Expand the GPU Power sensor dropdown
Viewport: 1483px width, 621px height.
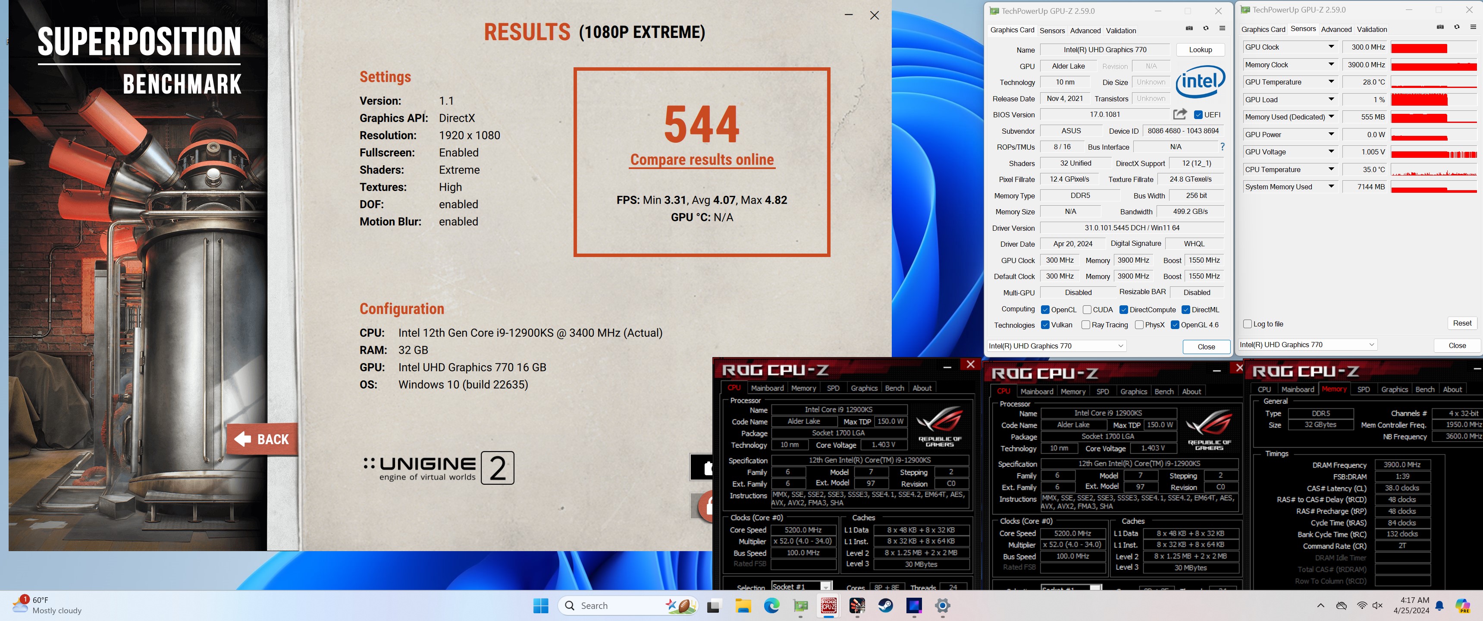(x=1331, y=134)
